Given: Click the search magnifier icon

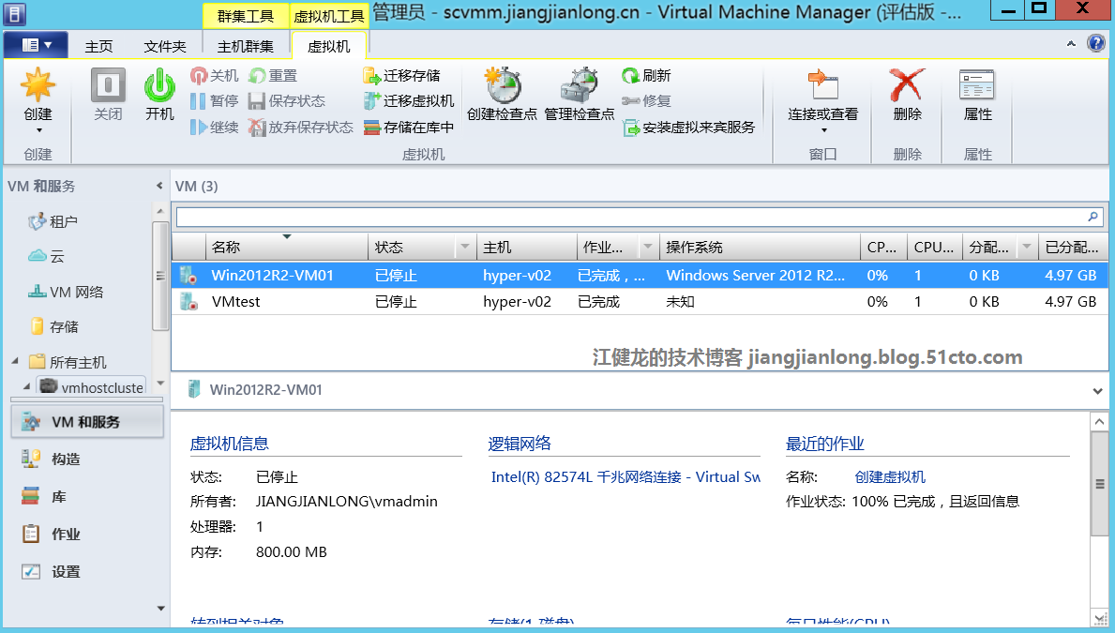Looking at the screenshot, I should [1092, 217].
